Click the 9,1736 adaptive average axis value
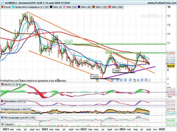 (171, 60)
